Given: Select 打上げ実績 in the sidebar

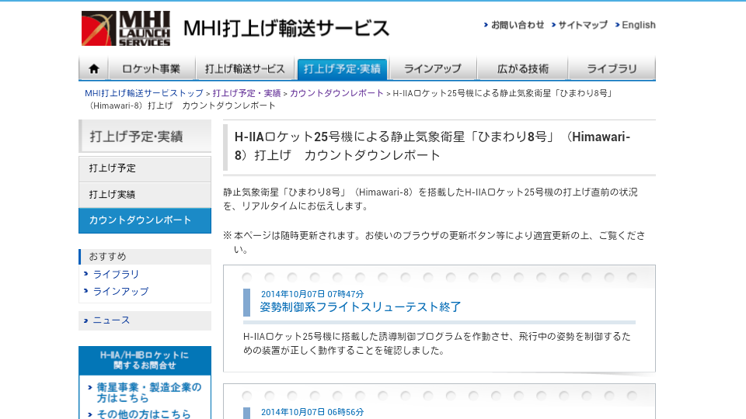Looking at the screenshot, I should (145, 195).
